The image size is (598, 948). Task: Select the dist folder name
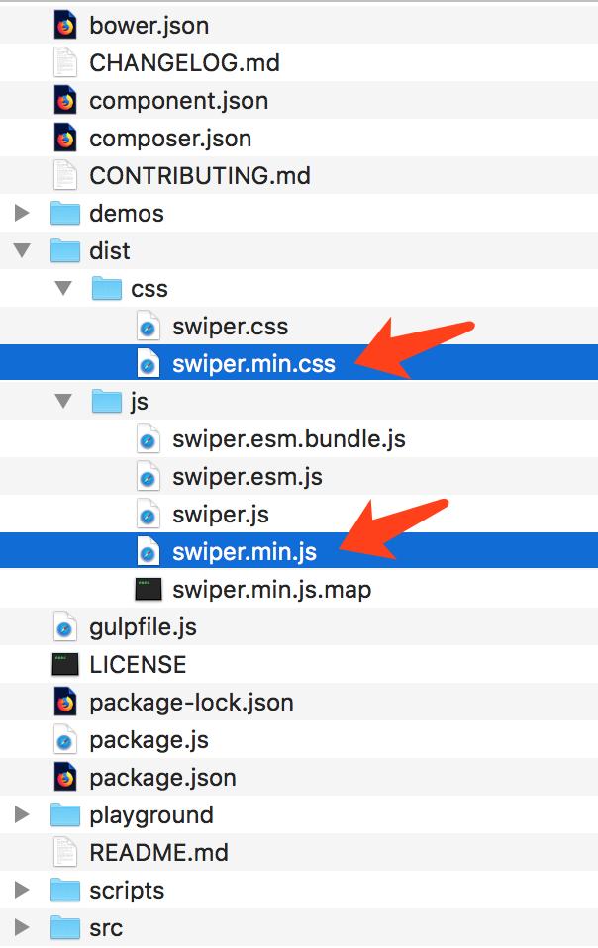point(110,251)
